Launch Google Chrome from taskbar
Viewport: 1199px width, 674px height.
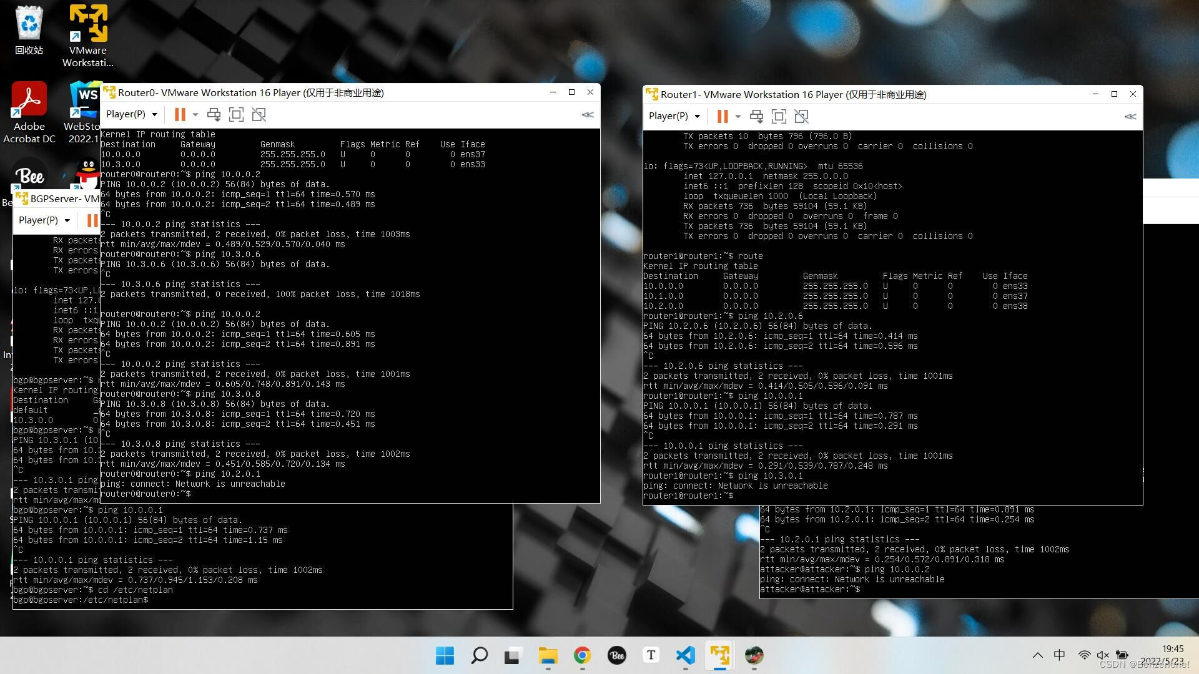click(x=582, y=655)
